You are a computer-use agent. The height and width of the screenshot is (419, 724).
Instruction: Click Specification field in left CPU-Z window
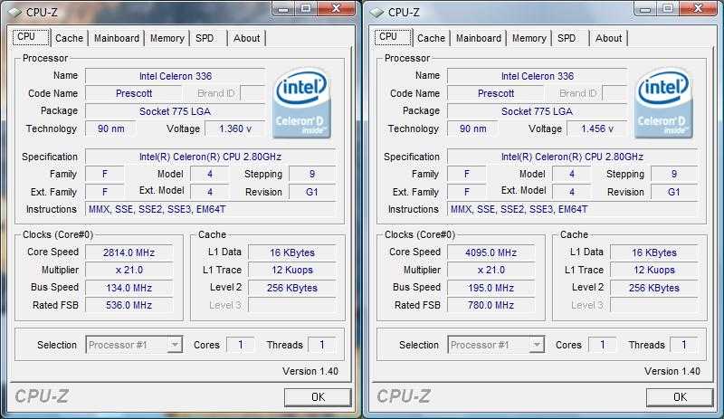tap(211, 157)
